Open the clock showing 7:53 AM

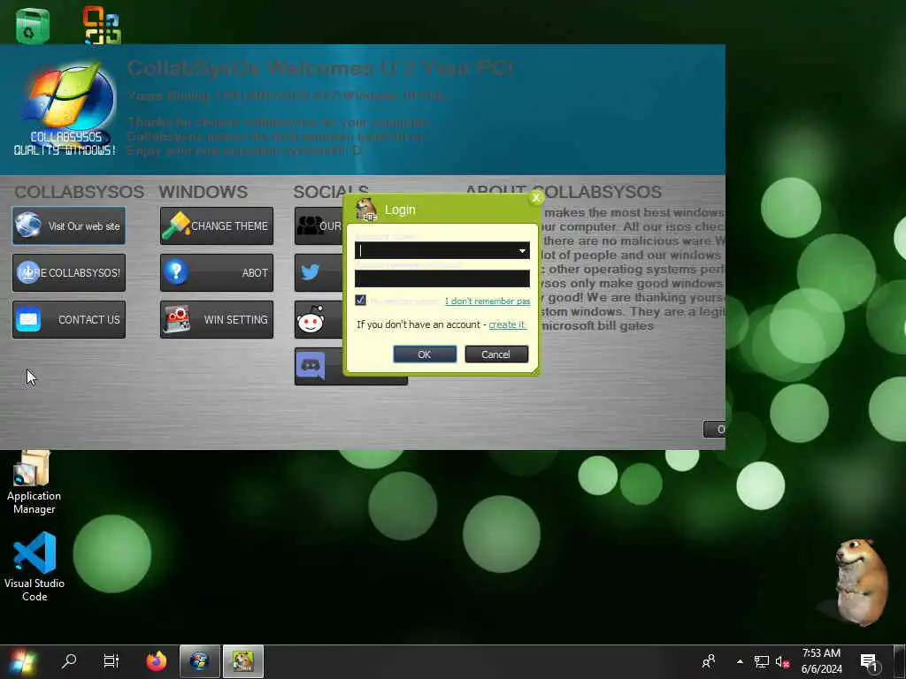tap(821, 661)
